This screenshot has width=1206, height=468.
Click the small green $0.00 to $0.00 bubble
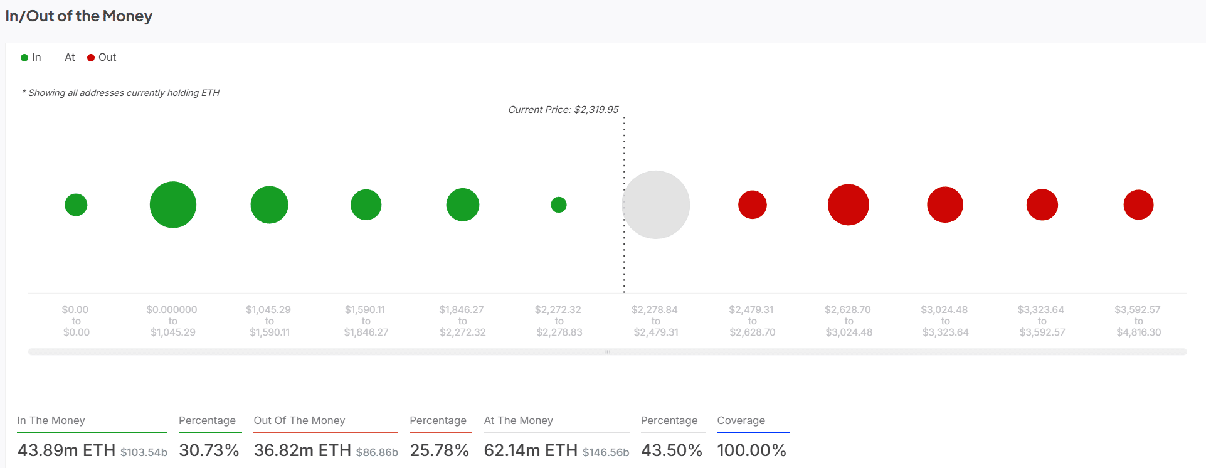pyautogui.click(x=76, y=205)
